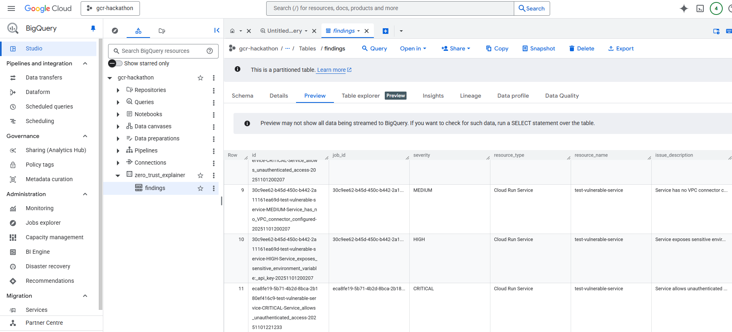Open the folder tab icon in explorer pane

[162, 31]
